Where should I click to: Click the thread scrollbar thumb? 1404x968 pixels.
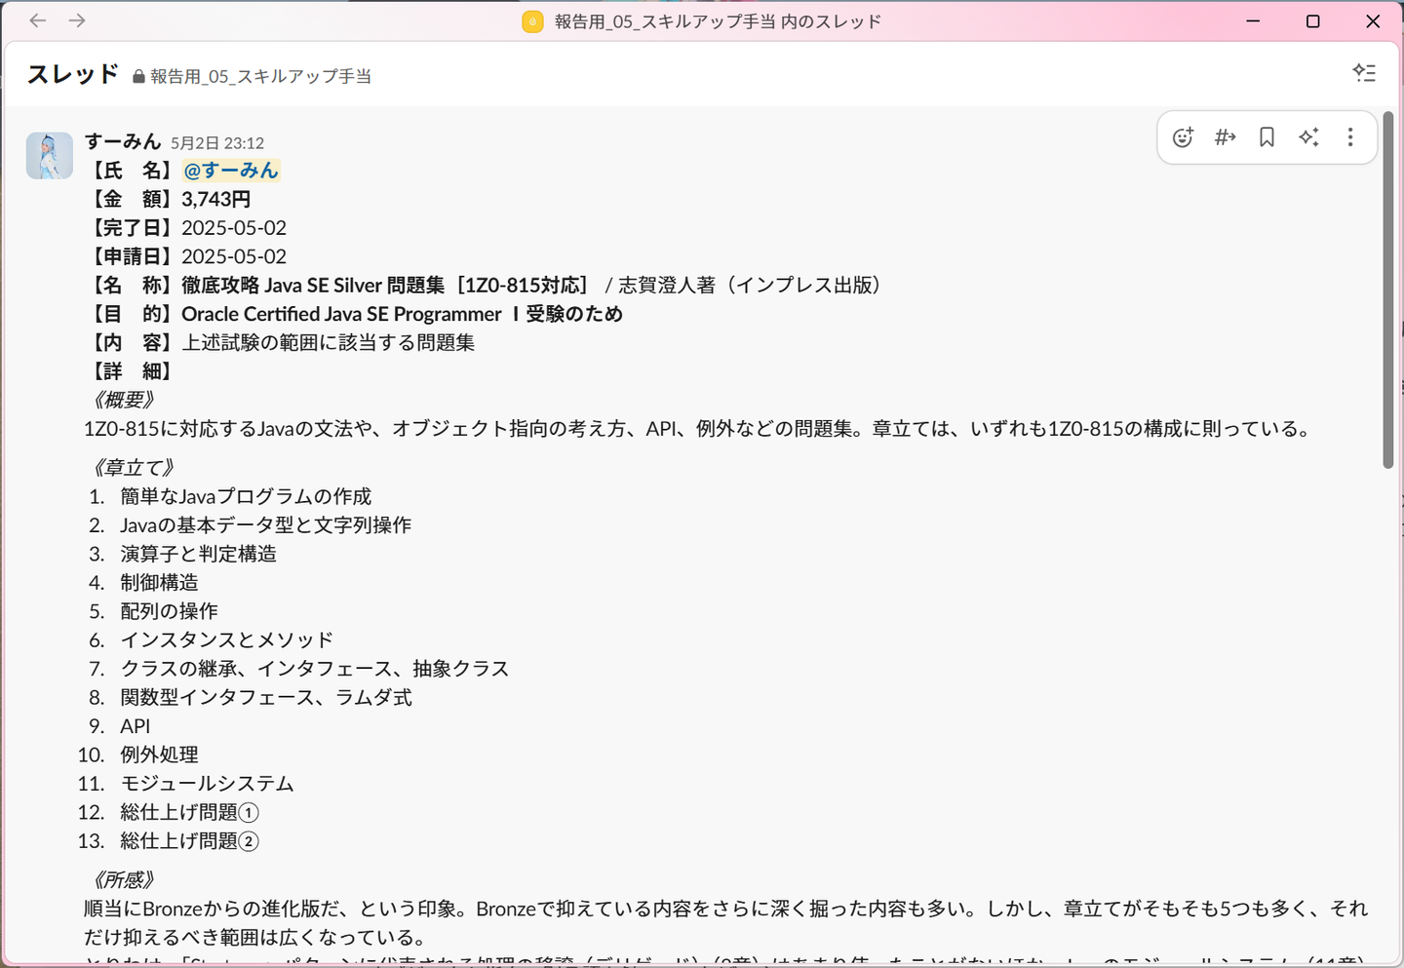pyautogui.click(x=1388, y=290)
